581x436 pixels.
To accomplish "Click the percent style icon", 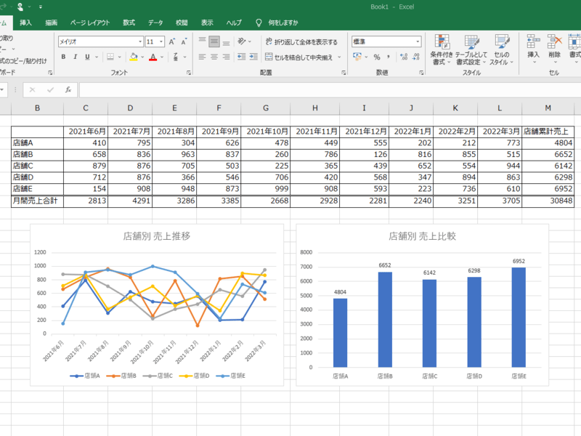I will point(376,57).
